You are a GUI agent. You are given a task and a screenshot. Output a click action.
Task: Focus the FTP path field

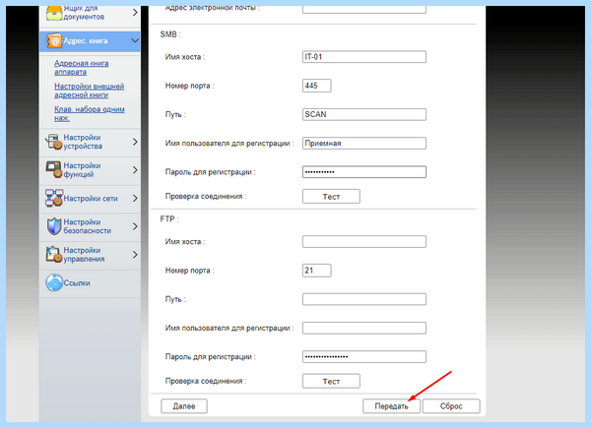pyautogui.click(x=364, y=299)
